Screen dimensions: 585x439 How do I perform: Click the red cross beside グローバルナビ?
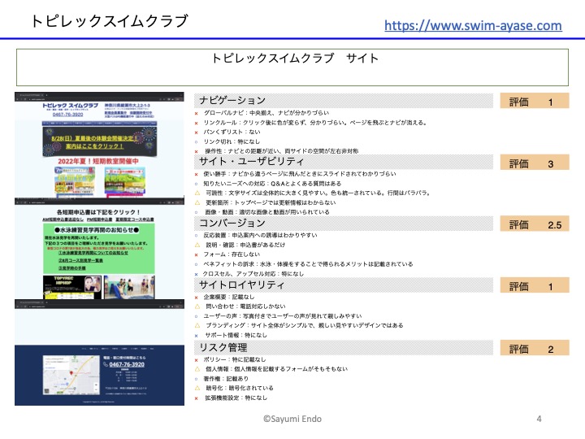(x=197, y=113)
